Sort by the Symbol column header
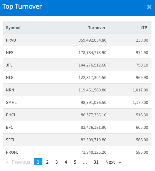Viewport: 155px width, 171px height. tap(13, 28)
